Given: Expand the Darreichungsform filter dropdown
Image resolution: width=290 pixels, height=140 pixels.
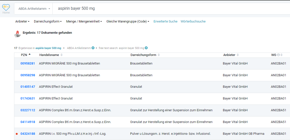Looking at the screenshot, I should pyautogui.click(x=48, y=21).
